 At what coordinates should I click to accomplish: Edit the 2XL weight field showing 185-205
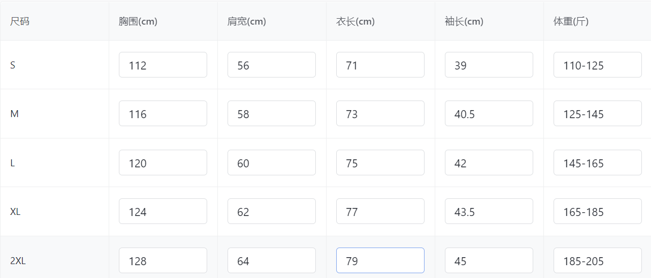click(x=597, y=260)
